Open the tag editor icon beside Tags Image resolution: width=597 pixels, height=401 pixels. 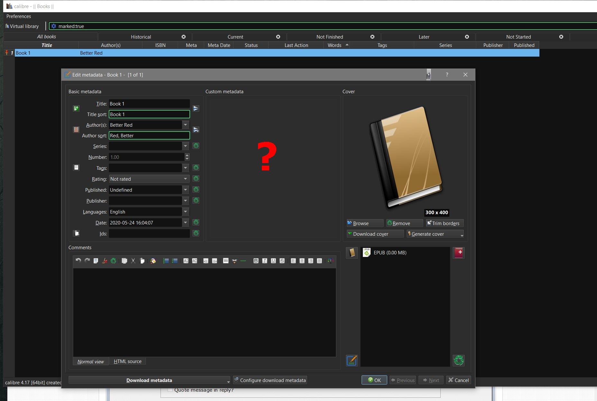(76, 168)
